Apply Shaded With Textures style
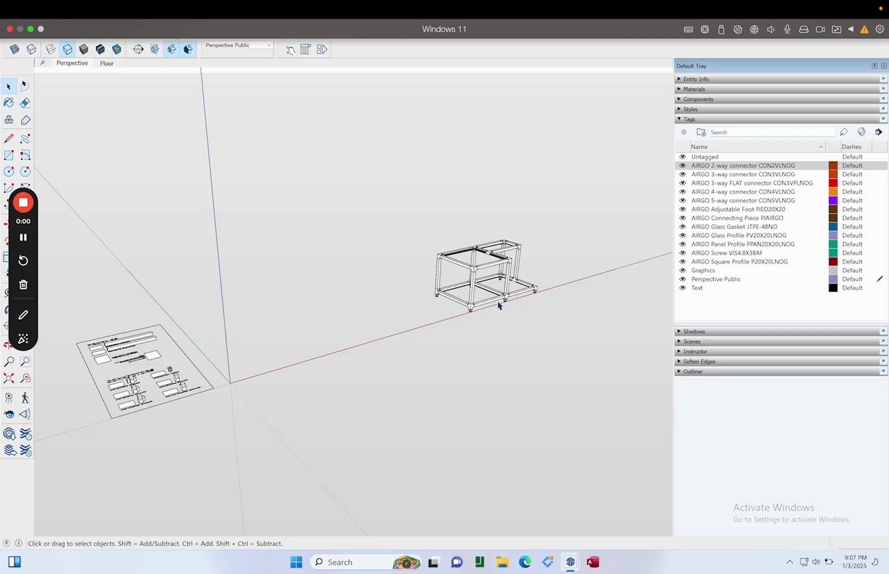 coord(100,49)
